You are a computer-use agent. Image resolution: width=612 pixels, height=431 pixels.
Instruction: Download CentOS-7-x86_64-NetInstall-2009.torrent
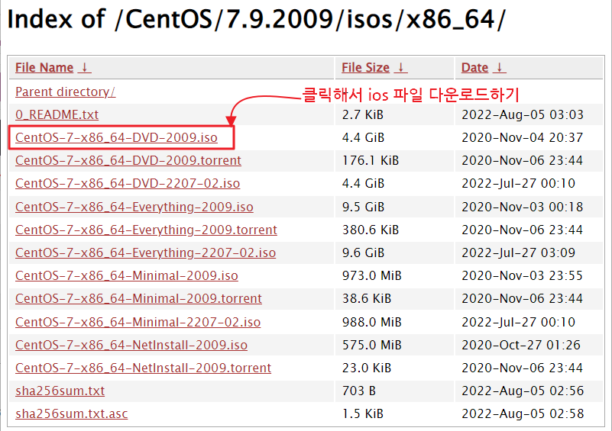pyautogui.click(x=143, y=368)
